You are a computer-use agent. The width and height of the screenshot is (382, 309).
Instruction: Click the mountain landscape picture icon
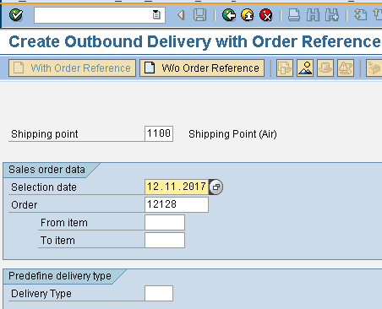[x=305, y=68]
